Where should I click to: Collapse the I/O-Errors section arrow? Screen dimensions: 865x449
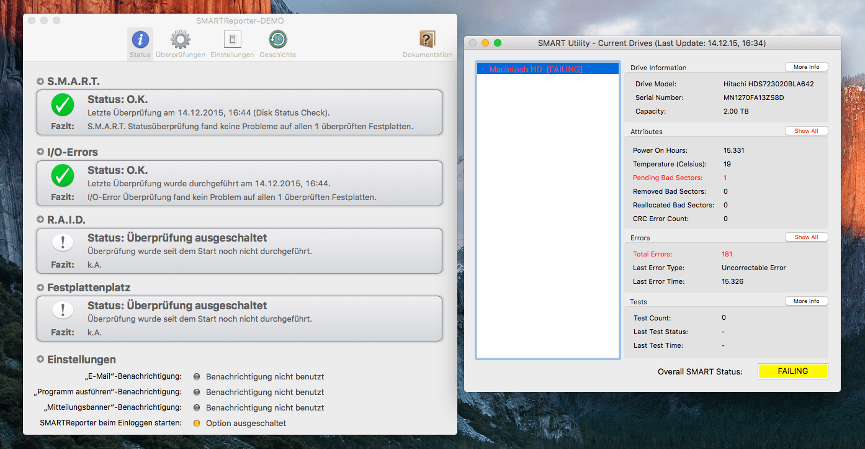tap(40, 152)
